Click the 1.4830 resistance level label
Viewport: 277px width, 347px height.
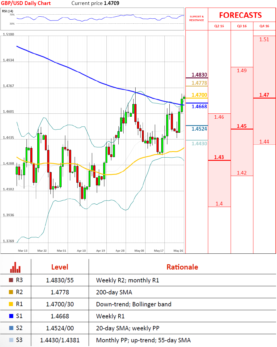[x=199, y=75]
